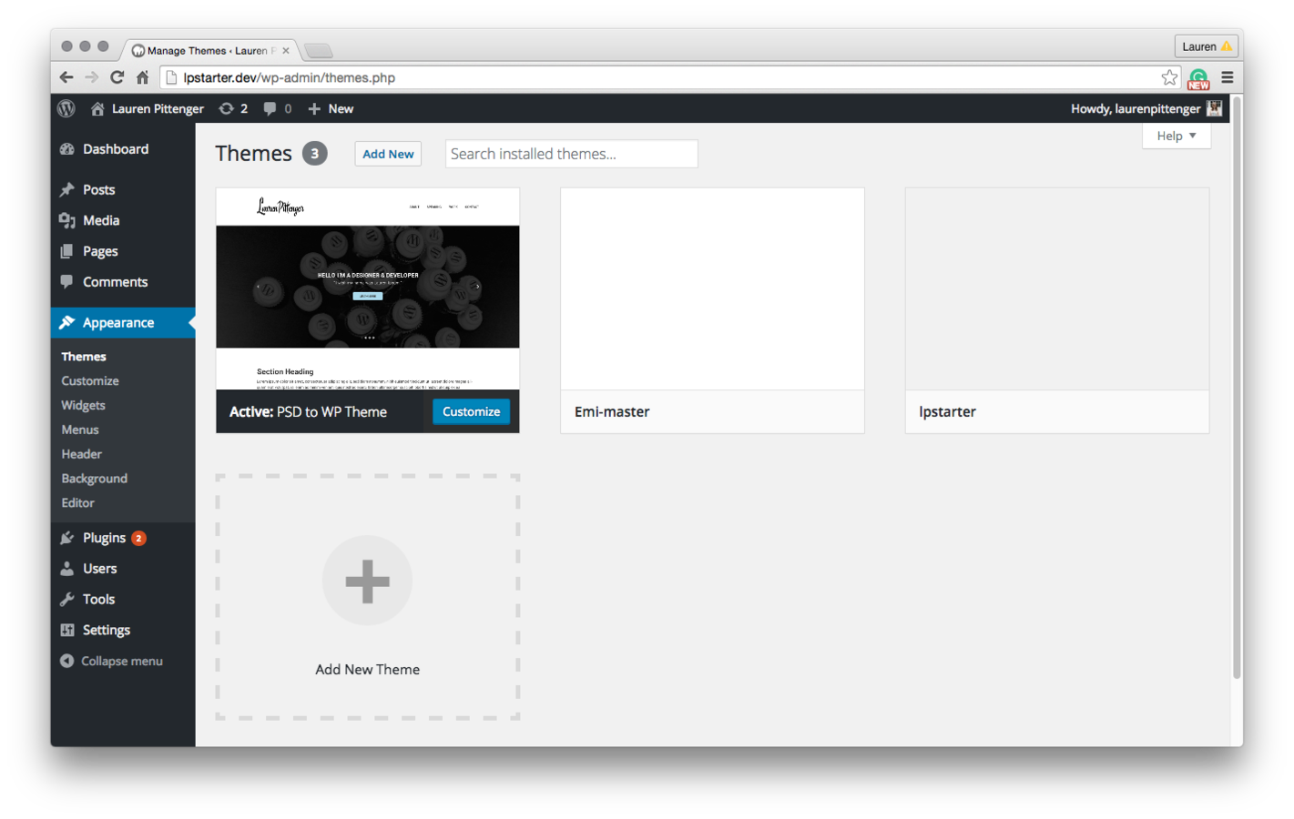Click the Settings menu label
1294x819 pixels.
pyautogui.click(x=107, y=630)
